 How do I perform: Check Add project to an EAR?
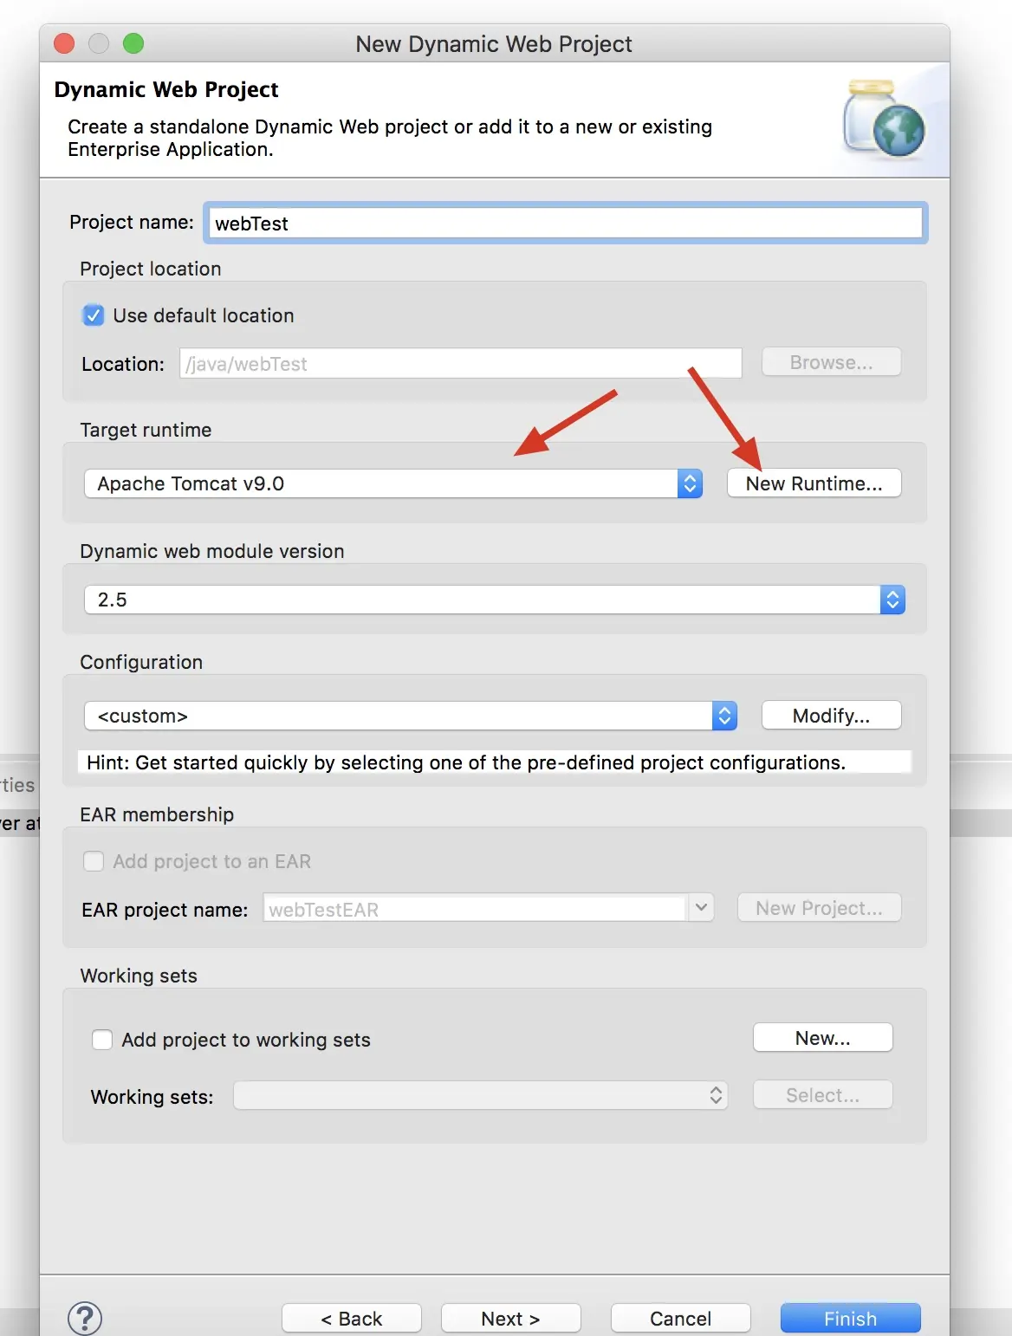pyautogui.click(x=93, y=861)
